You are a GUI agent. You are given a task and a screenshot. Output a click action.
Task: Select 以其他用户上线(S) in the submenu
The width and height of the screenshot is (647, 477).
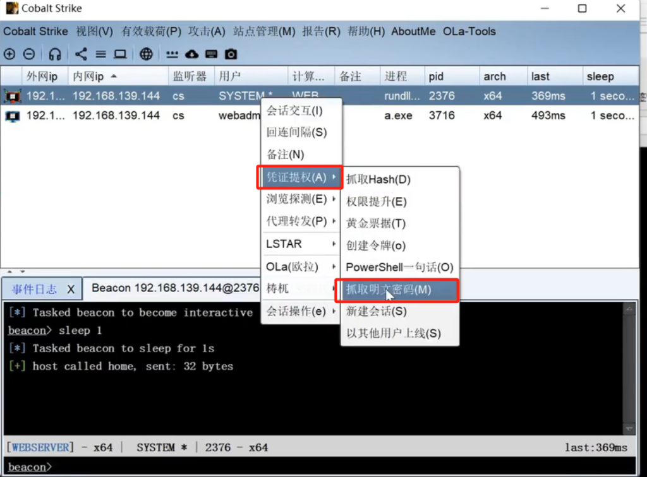pos(399,333)
